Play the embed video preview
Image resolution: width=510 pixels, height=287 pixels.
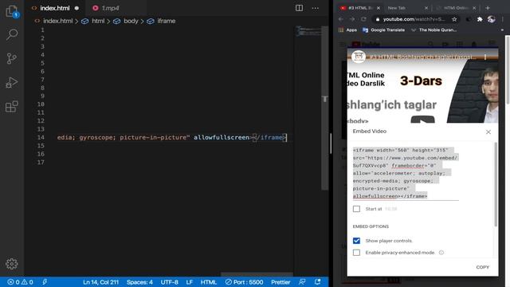click(x=422, y=119)
